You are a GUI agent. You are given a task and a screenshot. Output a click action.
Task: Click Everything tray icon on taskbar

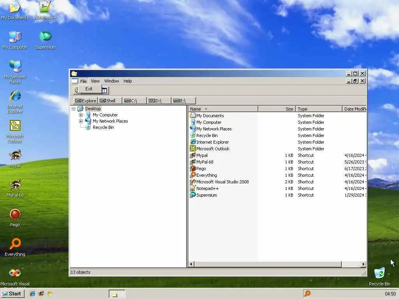(x=307, y=294)
